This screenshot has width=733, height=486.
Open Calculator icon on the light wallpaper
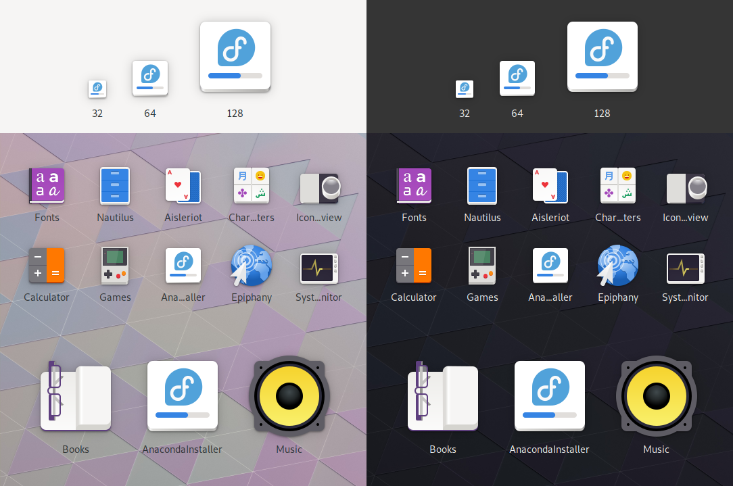[47, 266]
